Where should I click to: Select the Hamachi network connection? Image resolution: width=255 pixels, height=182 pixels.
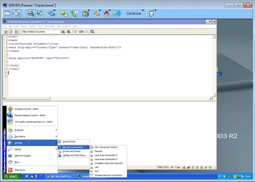108,151
